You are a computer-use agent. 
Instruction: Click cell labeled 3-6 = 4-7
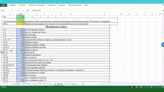point(10,40)
